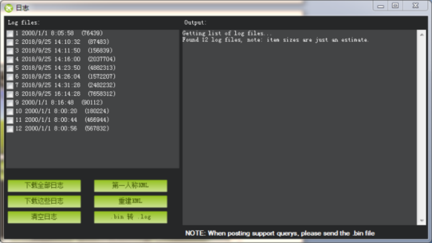Click the 清空日志 button
The image size is (432, 243).
[x=44, y=217]
